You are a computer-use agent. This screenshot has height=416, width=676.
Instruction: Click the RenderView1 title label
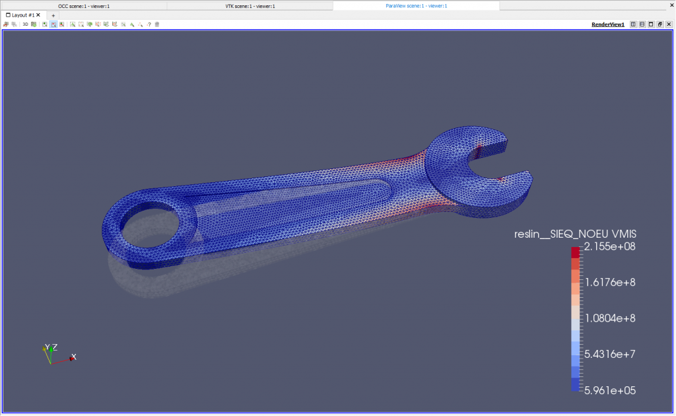tap(608, 24)
